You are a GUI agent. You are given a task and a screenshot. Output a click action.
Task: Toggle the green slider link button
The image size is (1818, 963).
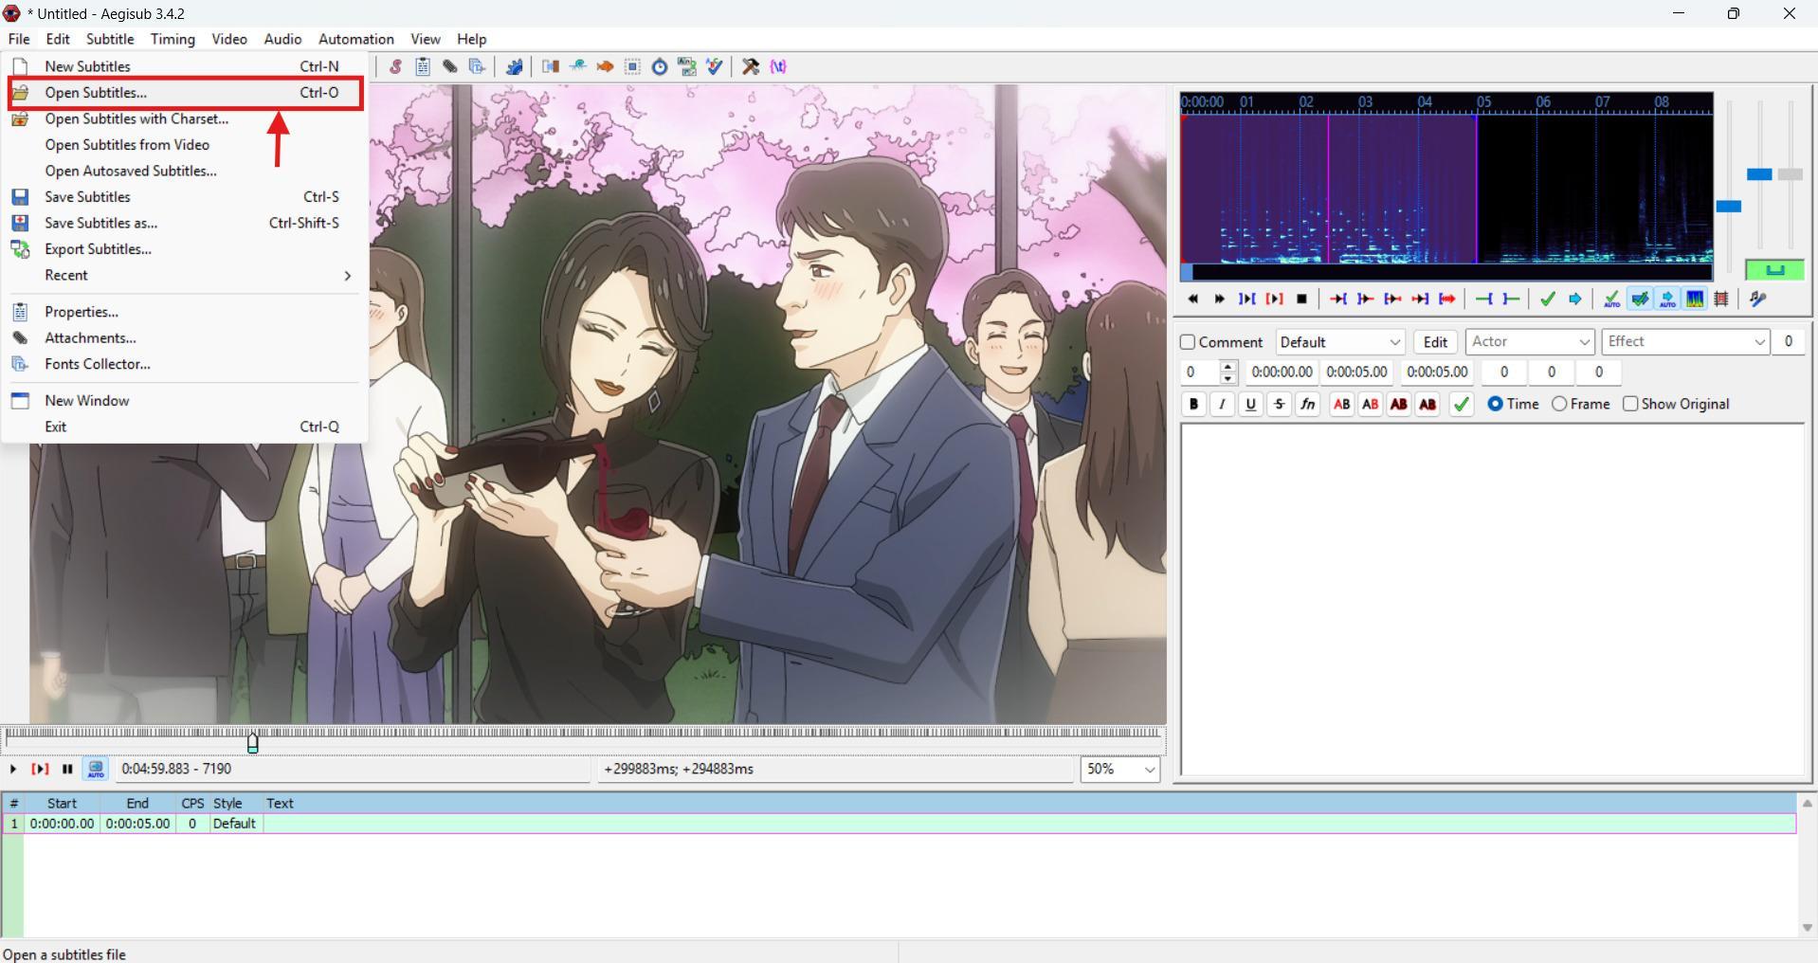click(x=1774, y=270)
